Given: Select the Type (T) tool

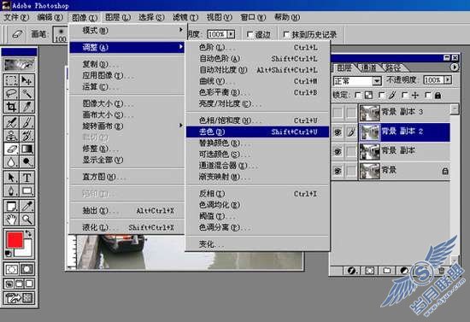Looking at the screenshot, I should pos(27,178).
